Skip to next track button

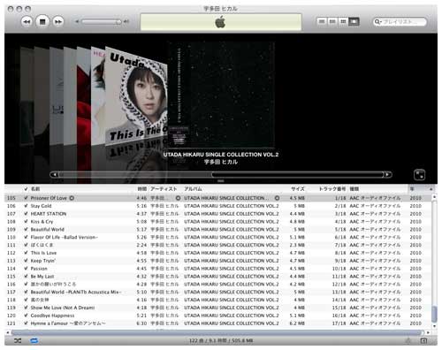[x=58, y=22]
